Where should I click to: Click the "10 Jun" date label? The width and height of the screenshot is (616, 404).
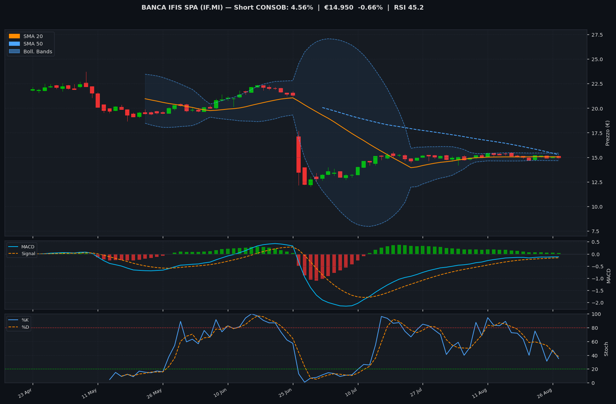click(x=220, y=393)
